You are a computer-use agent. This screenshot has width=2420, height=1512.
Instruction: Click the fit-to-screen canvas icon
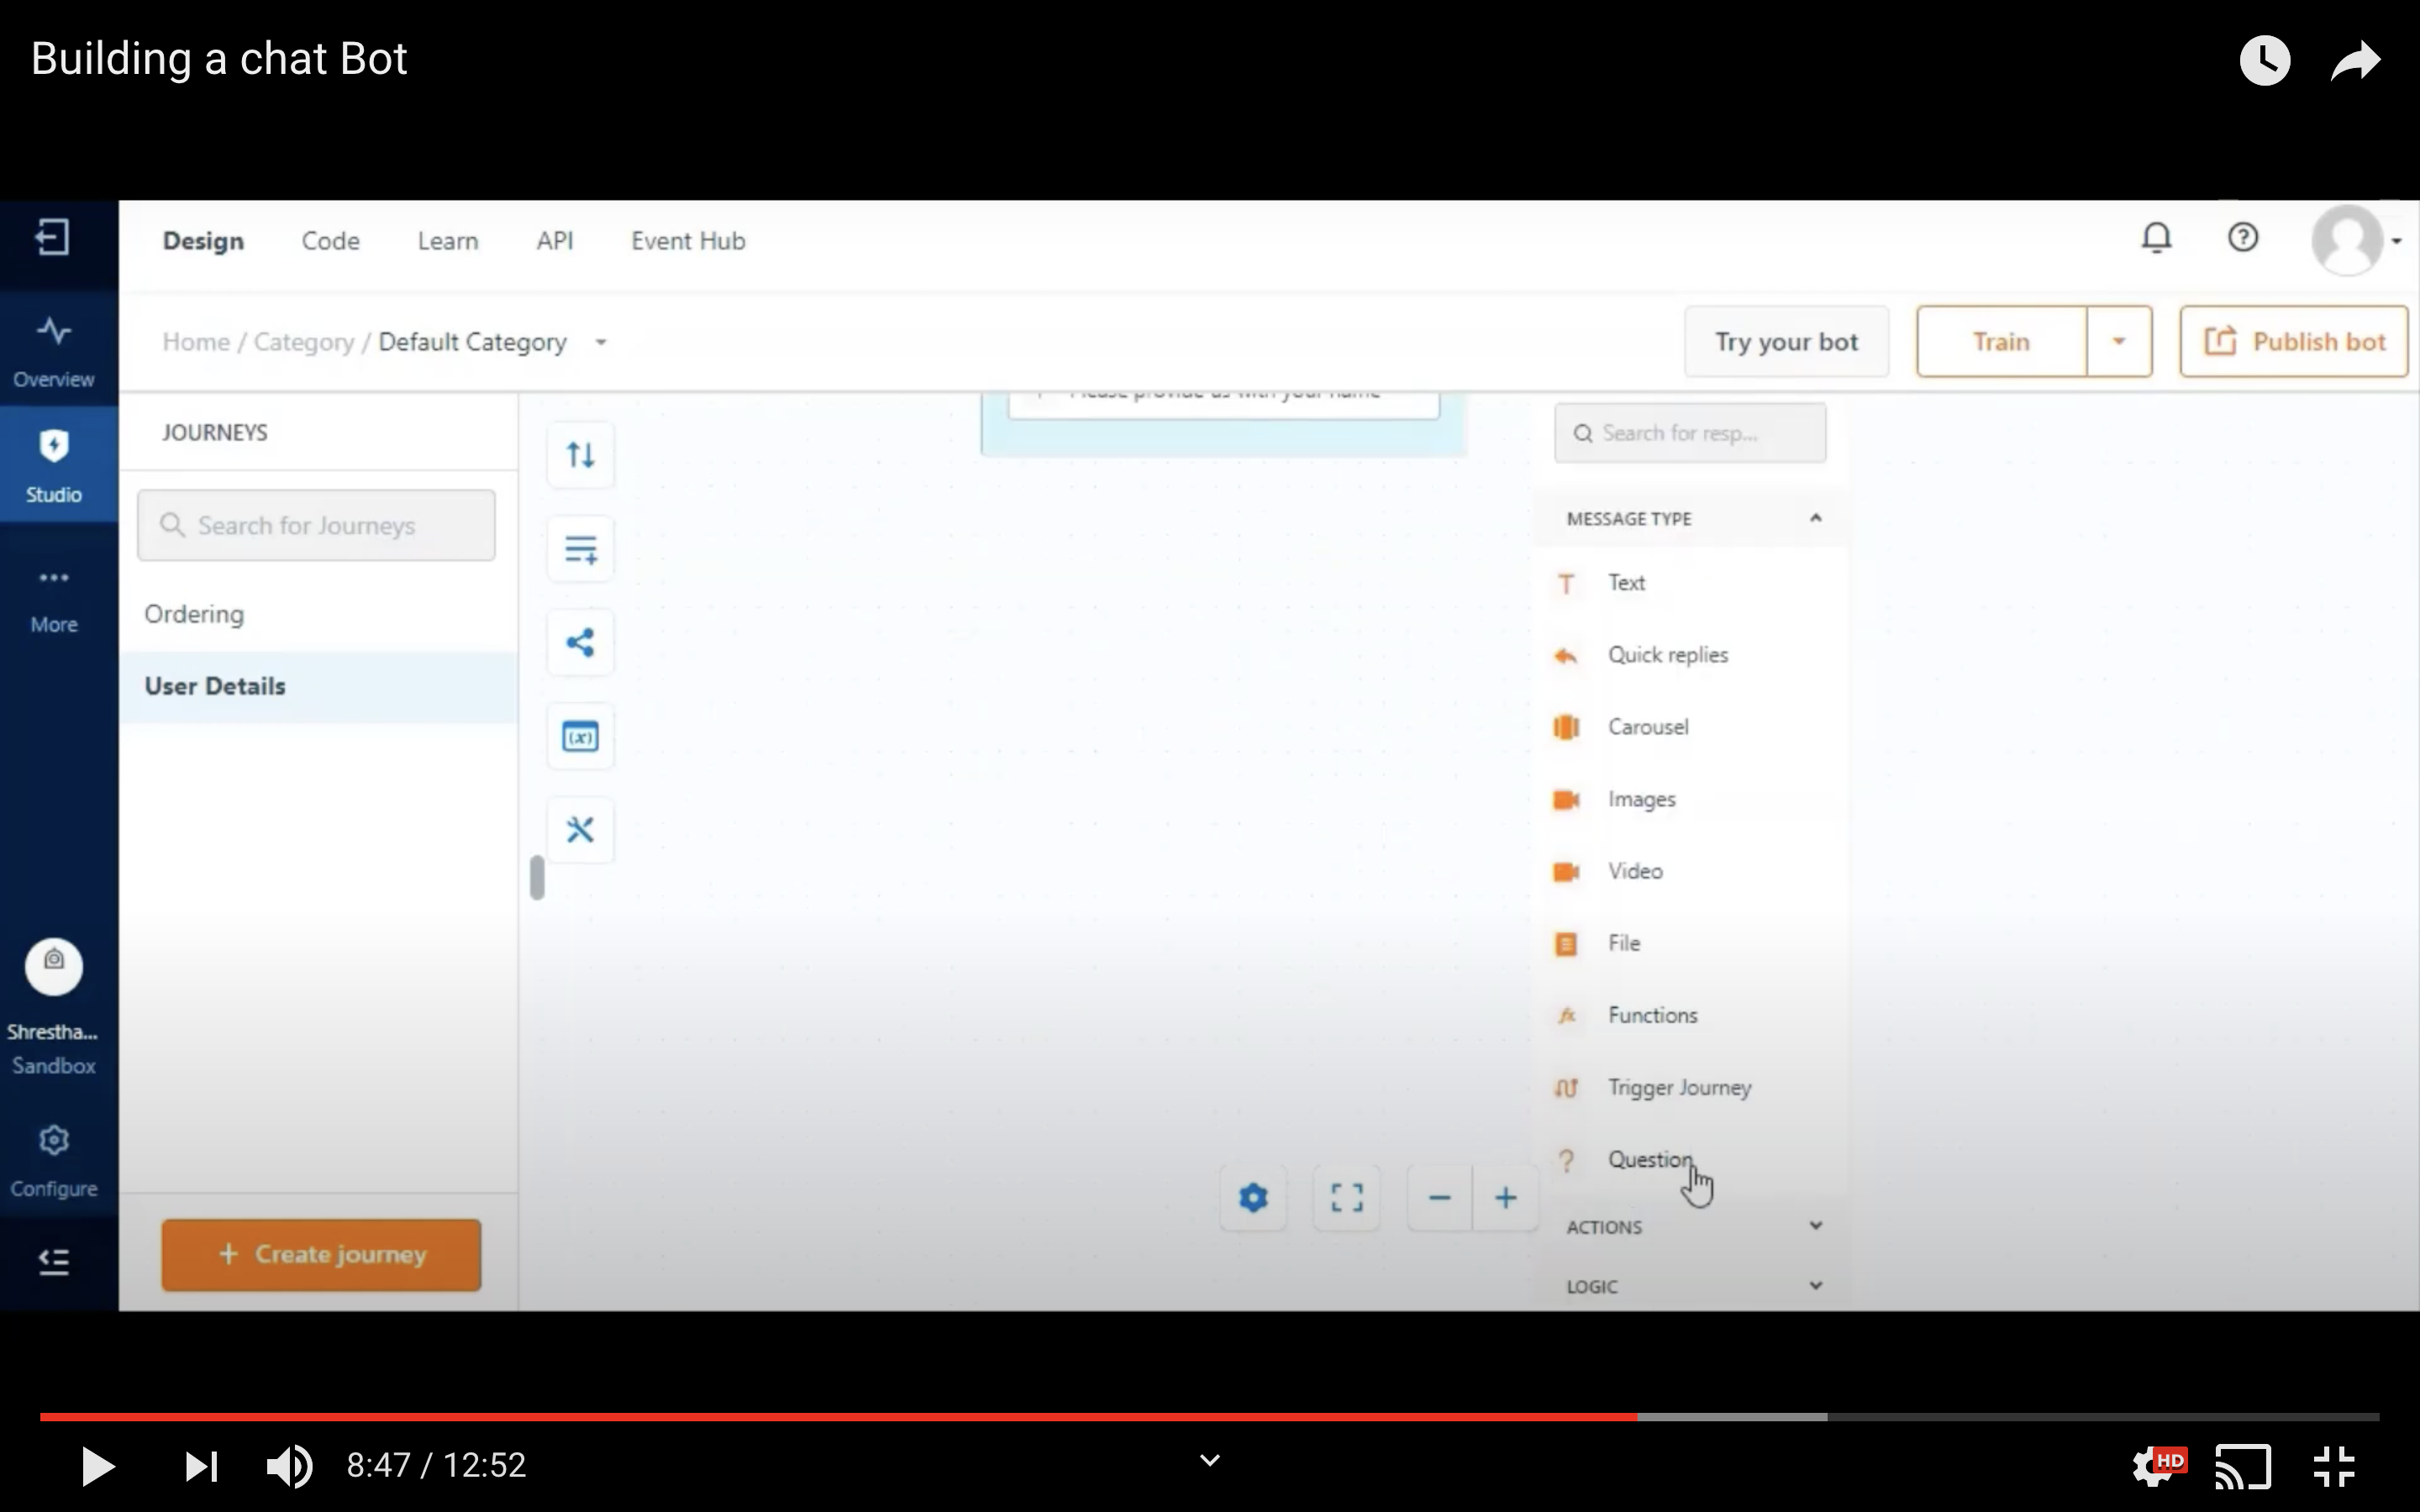point(1346,1197)
